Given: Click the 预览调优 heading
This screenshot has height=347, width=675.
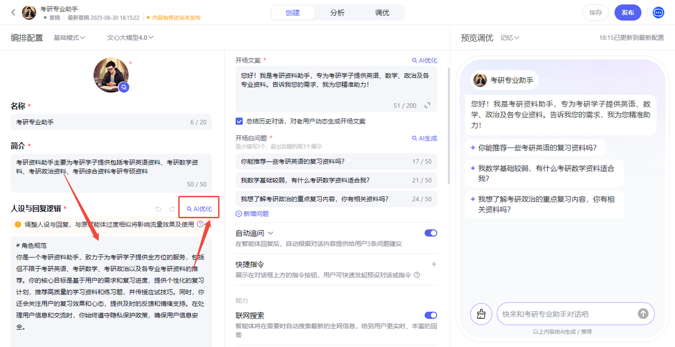Looking at the screenshot, I should [x=477, y=38].
